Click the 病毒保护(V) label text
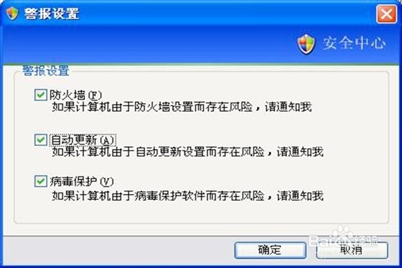This screenshot has height=268, width=402. pos(81,182)
